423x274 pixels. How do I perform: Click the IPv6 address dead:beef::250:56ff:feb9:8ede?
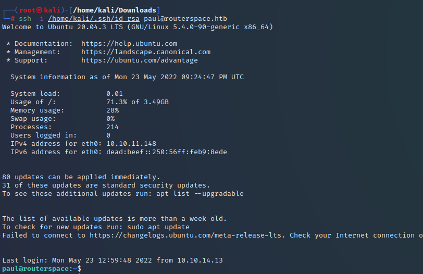tap(167, 152)
